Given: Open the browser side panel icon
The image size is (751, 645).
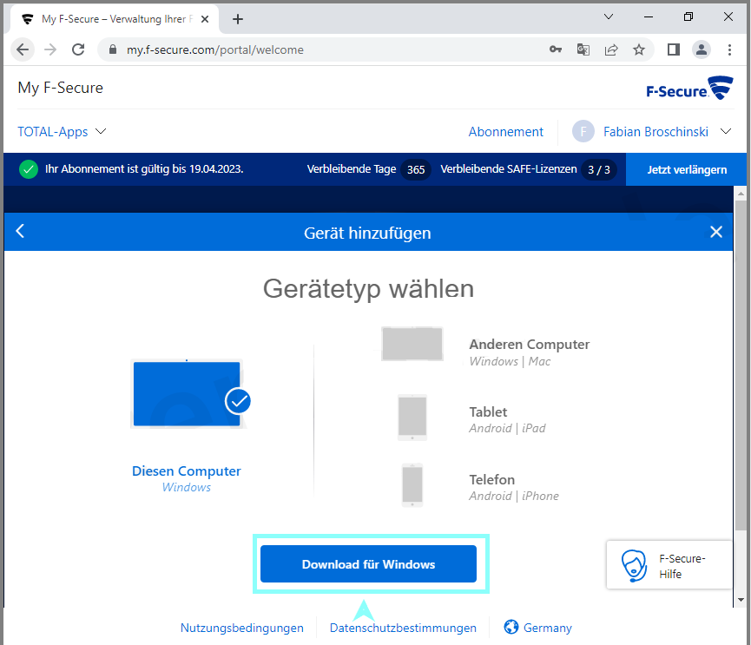Looking at the screenshot, I should click(674, 49).
